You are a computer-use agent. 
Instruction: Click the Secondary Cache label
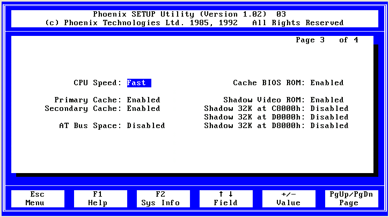coord(83,108)
